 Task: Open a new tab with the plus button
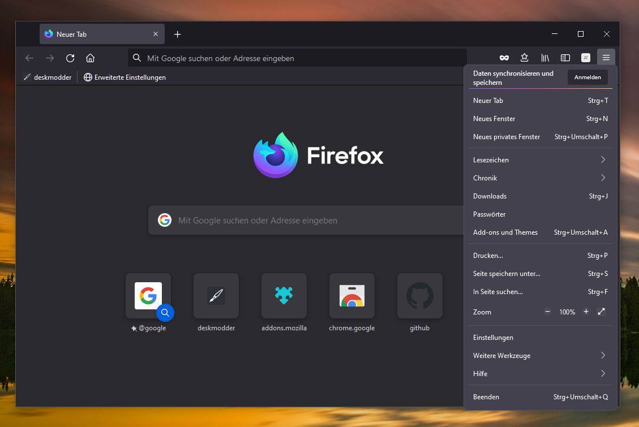click(177, 34)
